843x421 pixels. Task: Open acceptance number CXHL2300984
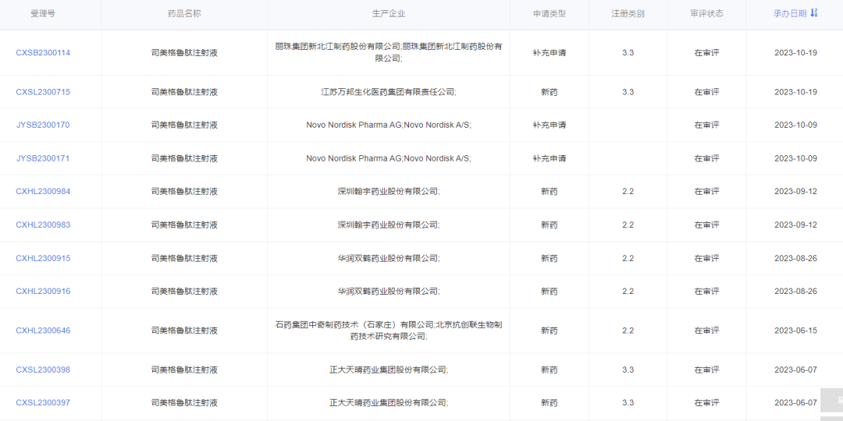(43, 191)
